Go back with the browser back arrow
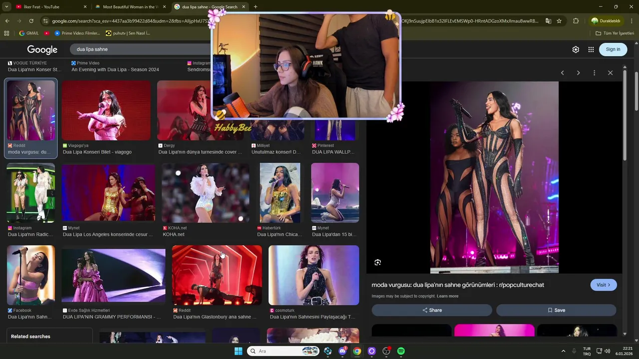 click(7, 21)
